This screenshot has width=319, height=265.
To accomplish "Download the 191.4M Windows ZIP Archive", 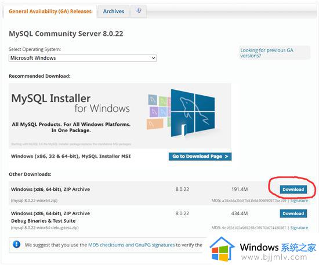I will click(x=293, y=190).
